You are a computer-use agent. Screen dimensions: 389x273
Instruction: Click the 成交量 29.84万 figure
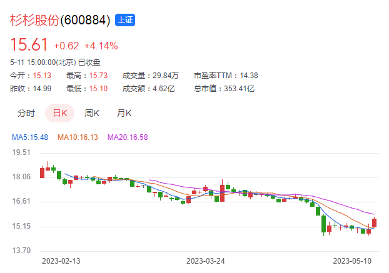(166, 76)
